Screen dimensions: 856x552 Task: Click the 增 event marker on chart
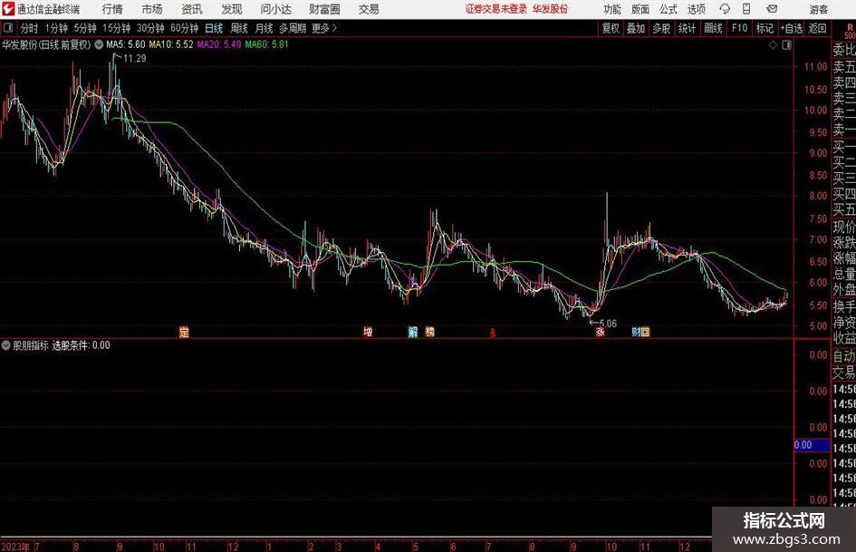[x=368, y=332]
